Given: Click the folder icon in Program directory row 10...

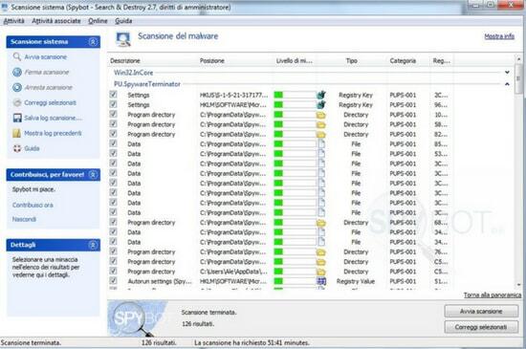Looking at the screenshot, I should coord(321,115).
